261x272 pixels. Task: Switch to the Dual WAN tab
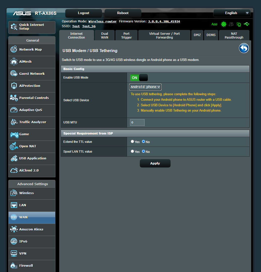point(104,35)
